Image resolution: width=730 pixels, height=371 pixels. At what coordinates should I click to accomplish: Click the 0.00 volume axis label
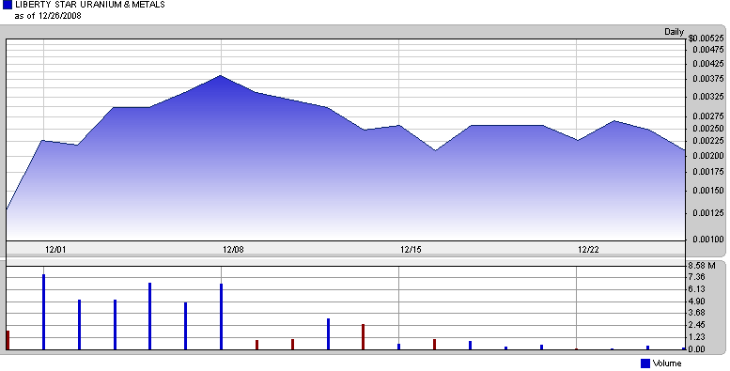(x=697, y=349)
